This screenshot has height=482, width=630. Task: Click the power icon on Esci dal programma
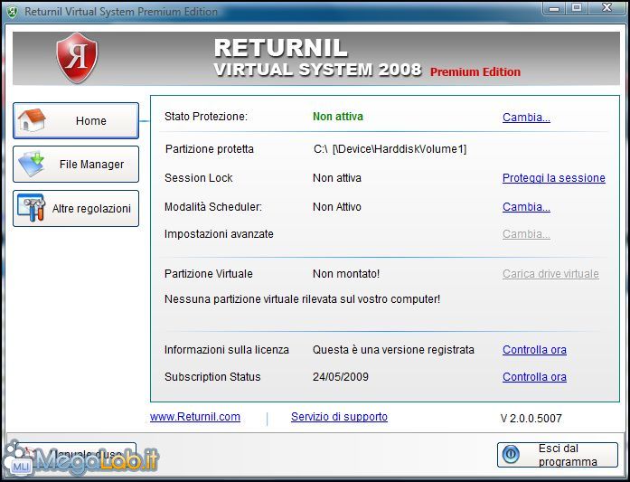pos(511,455)
